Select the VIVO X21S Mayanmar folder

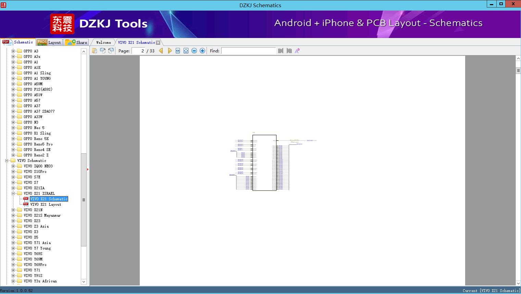pos(42,215)
